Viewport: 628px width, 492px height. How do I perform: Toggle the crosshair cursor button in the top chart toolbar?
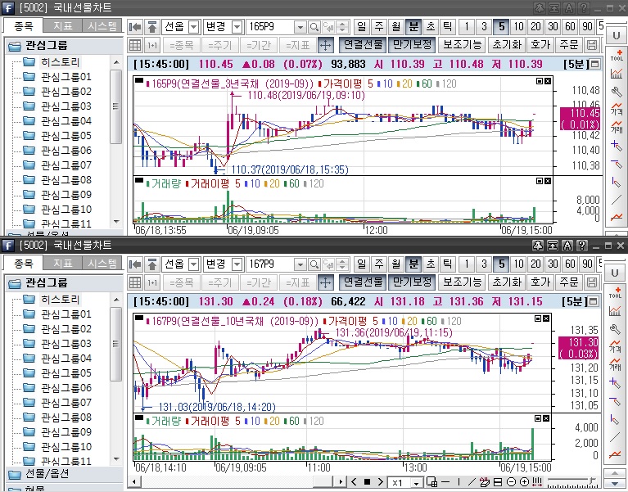(324, 44)
